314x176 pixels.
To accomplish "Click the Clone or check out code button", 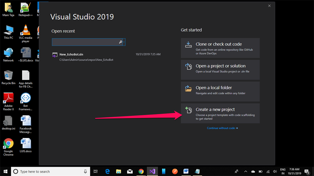I will tap(220, 48).
